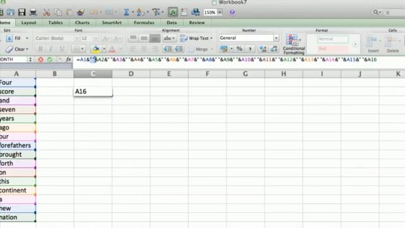405x228 pixels.
Task: Click the Increase Font Size icon
Action: pos(106,39)
